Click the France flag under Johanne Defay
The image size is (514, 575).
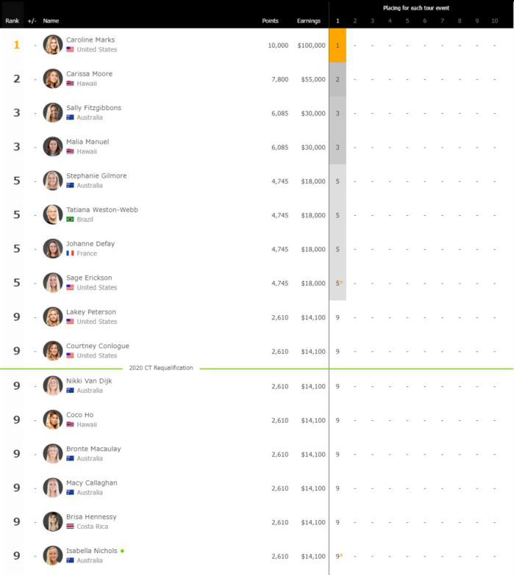[x=70, y=253]
